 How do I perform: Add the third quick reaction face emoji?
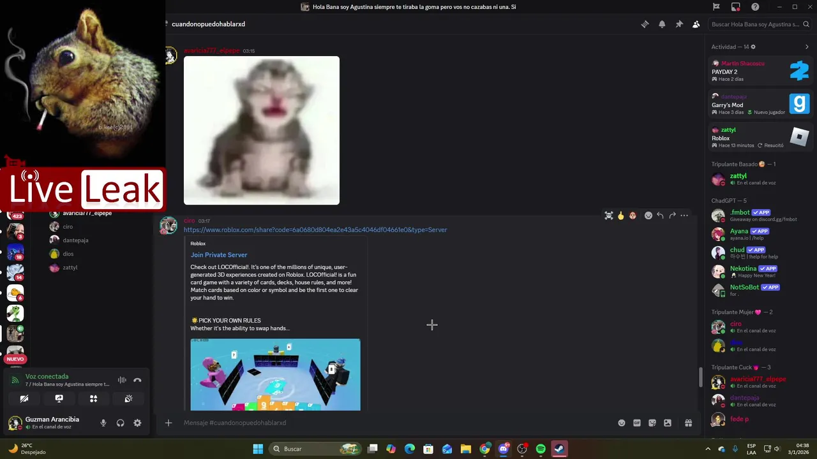[633, 215]
